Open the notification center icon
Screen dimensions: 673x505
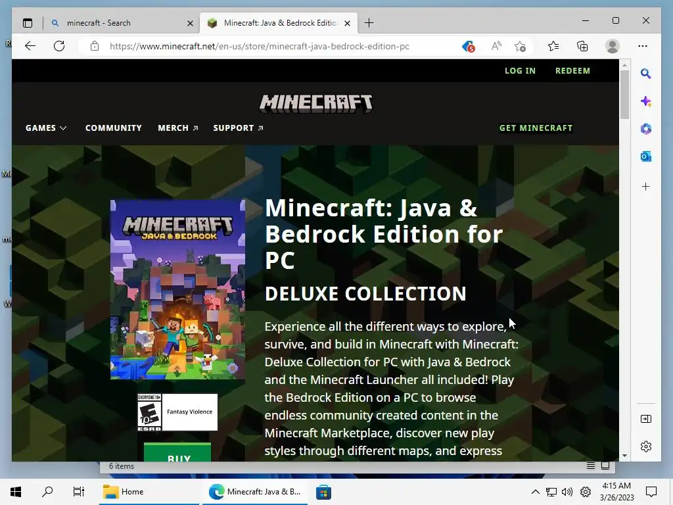pos(651,492)
